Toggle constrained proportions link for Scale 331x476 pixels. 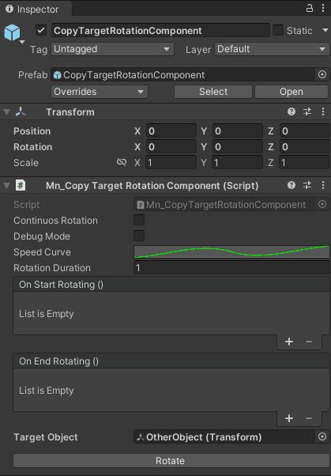122,162
